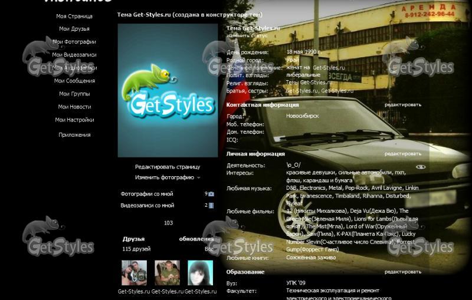This screenshot has width=472, height=300.
Task: Click Сожжённая заживо in favorite books
Action: point(311,258)
